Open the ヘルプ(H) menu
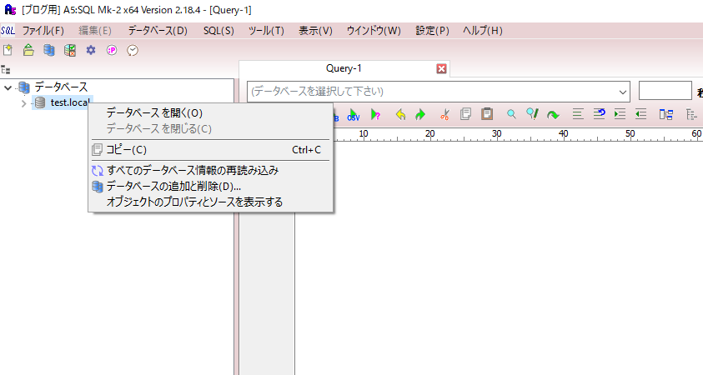 (x=482, y=31)
